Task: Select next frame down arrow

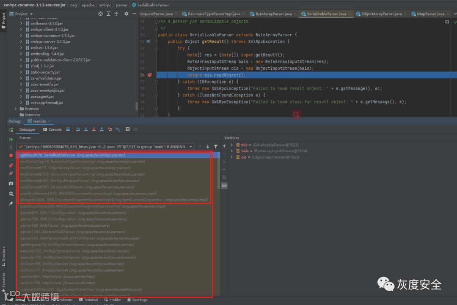Action: pyautogui.click(x=207, y=146)
